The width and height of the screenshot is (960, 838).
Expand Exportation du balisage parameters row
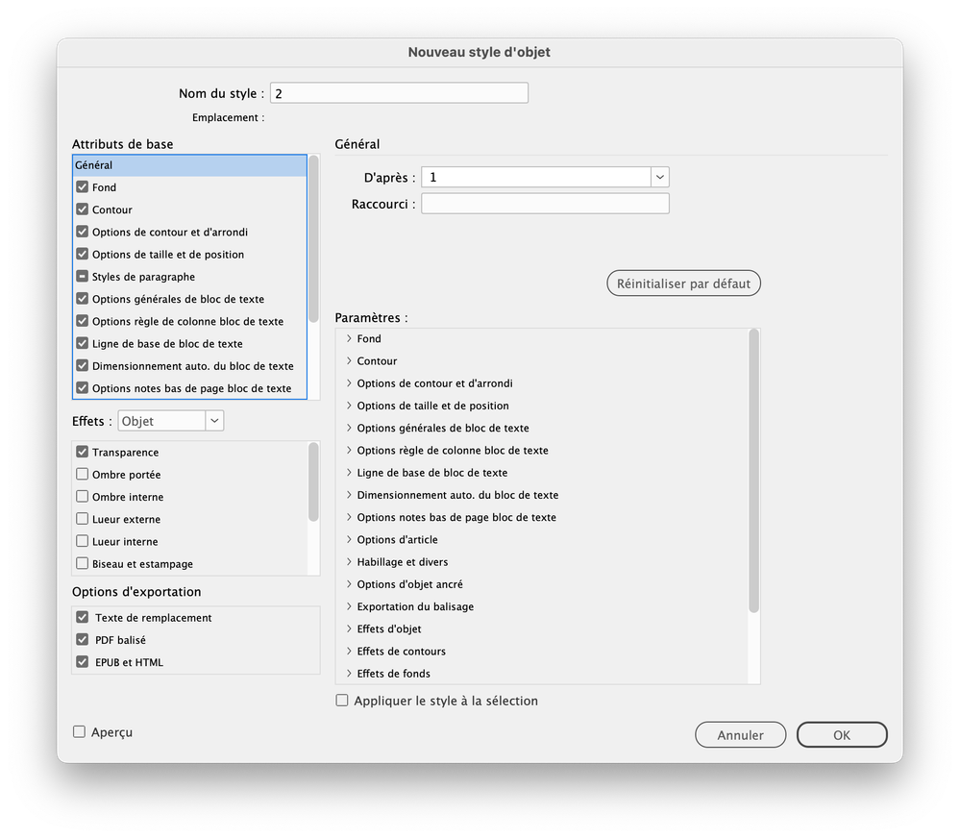pyautogui.click(x=349, y=606)
